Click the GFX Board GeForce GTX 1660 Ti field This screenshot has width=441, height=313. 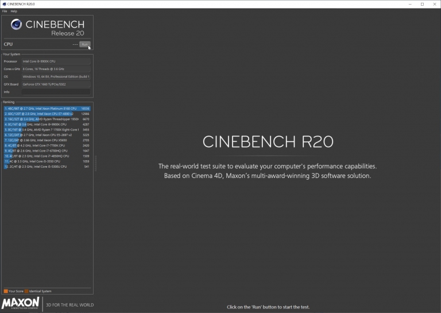[x=56, y=84]
